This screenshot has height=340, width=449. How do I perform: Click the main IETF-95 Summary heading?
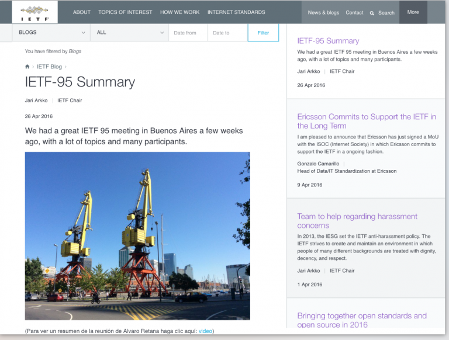(x=80, y=82)
